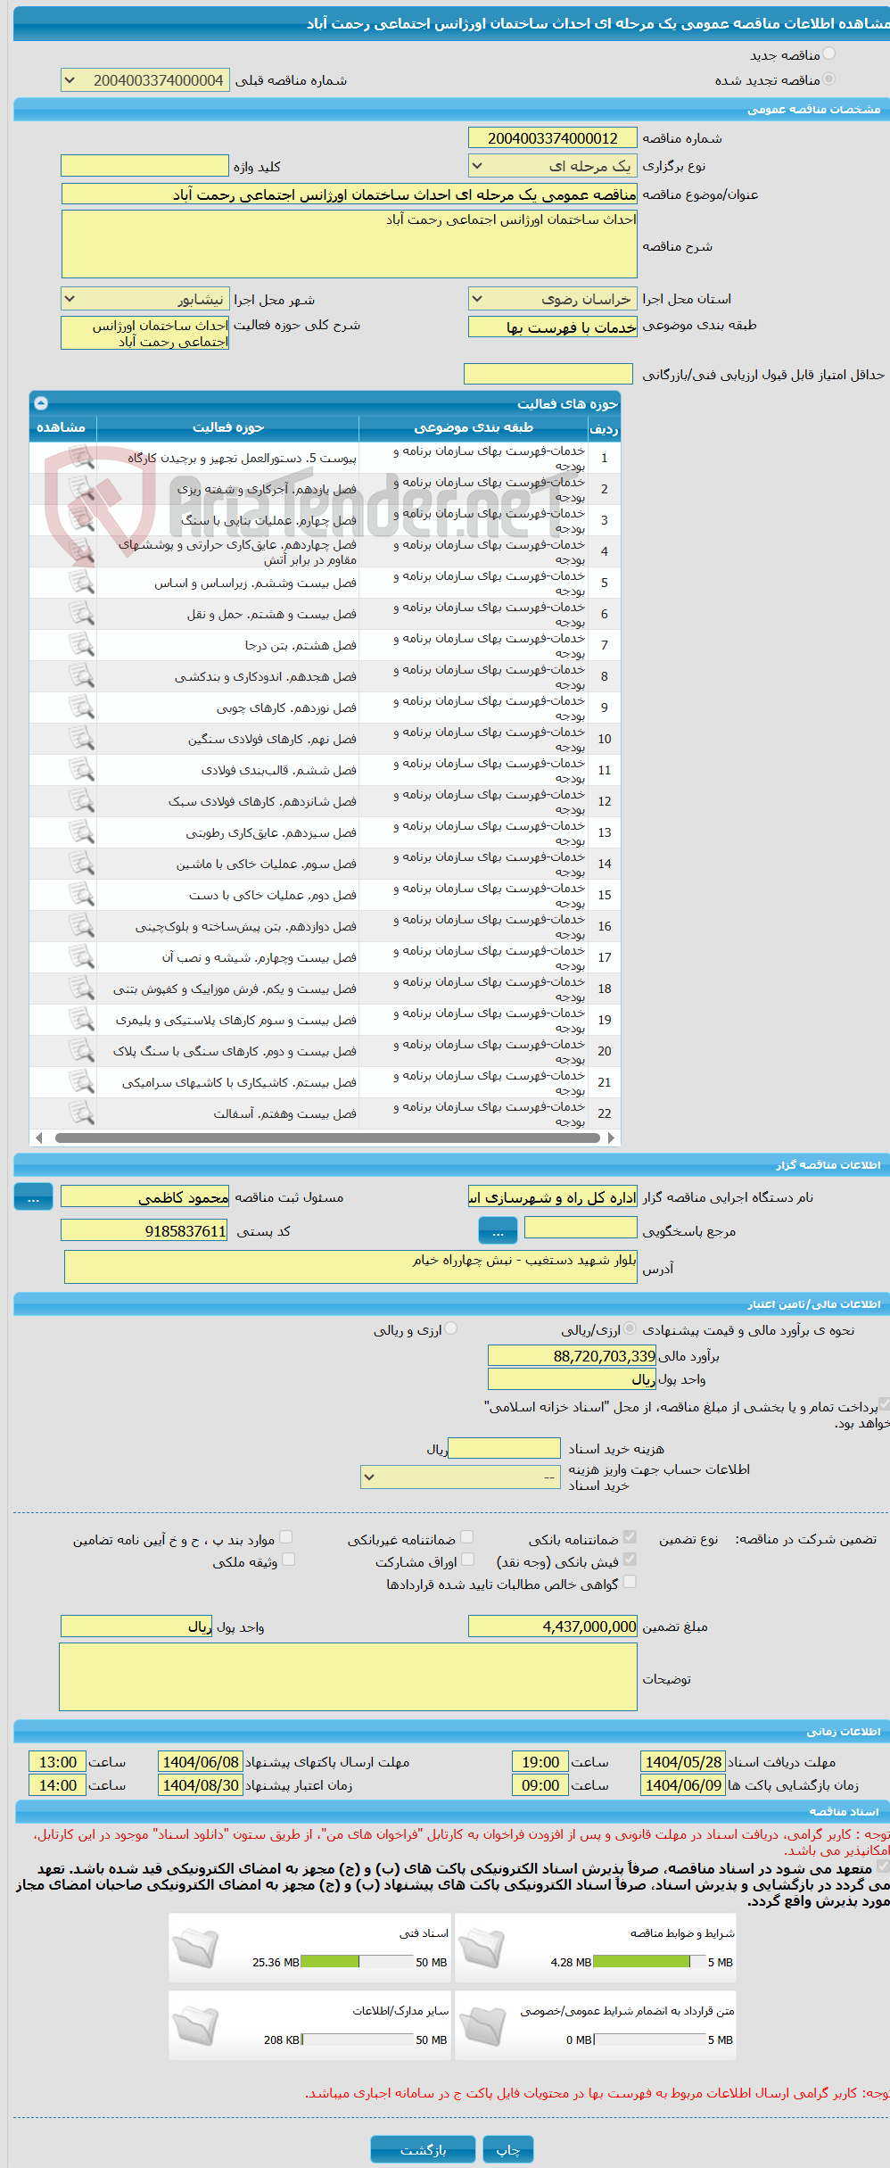Open view icon for row 13 عایق‌کاری رطوبتی
The height and width of the screenshot is (2168, 890).
[x=81, y=832]
